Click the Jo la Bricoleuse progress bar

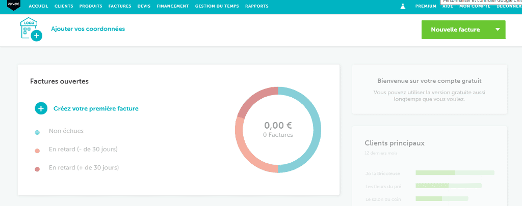[x=455, y=173]
